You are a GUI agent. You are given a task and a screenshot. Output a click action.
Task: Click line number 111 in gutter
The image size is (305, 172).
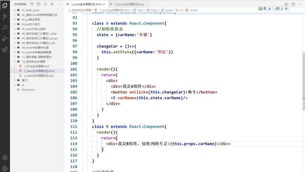[74, 127]
